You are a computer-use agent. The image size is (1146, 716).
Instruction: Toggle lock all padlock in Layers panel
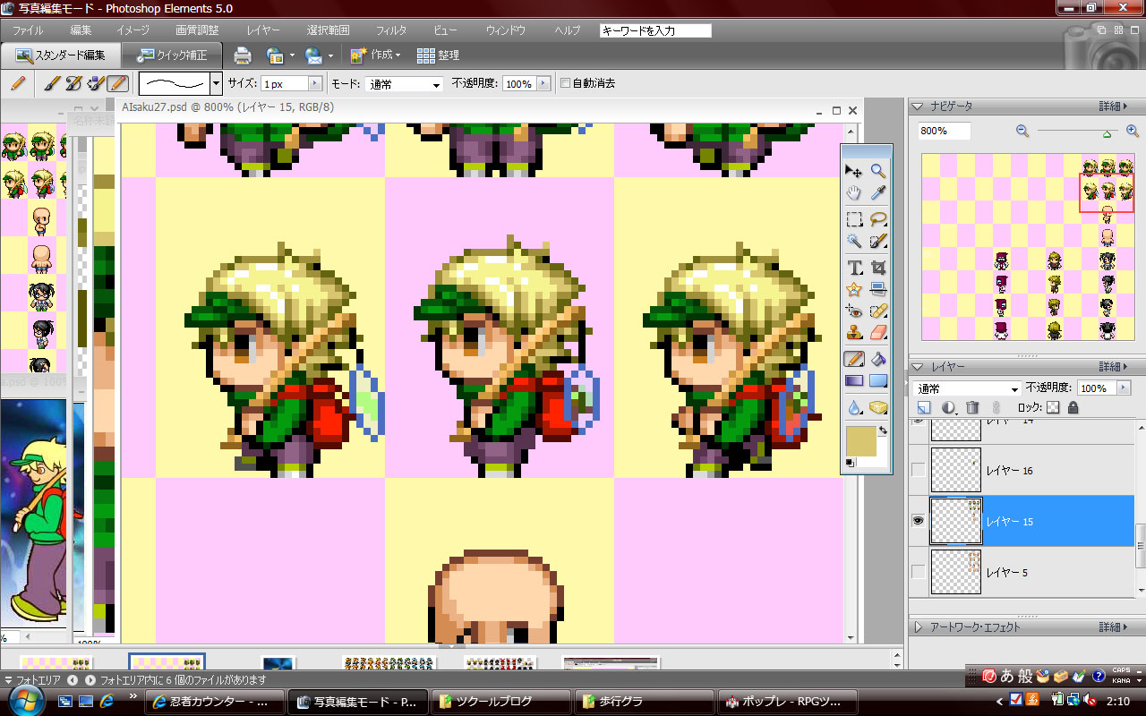click(x=1073, y=408)
